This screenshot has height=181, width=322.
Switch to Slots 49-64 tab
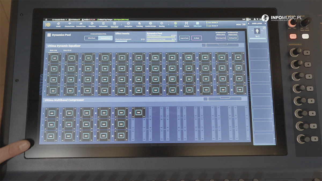tap(67, 50)
